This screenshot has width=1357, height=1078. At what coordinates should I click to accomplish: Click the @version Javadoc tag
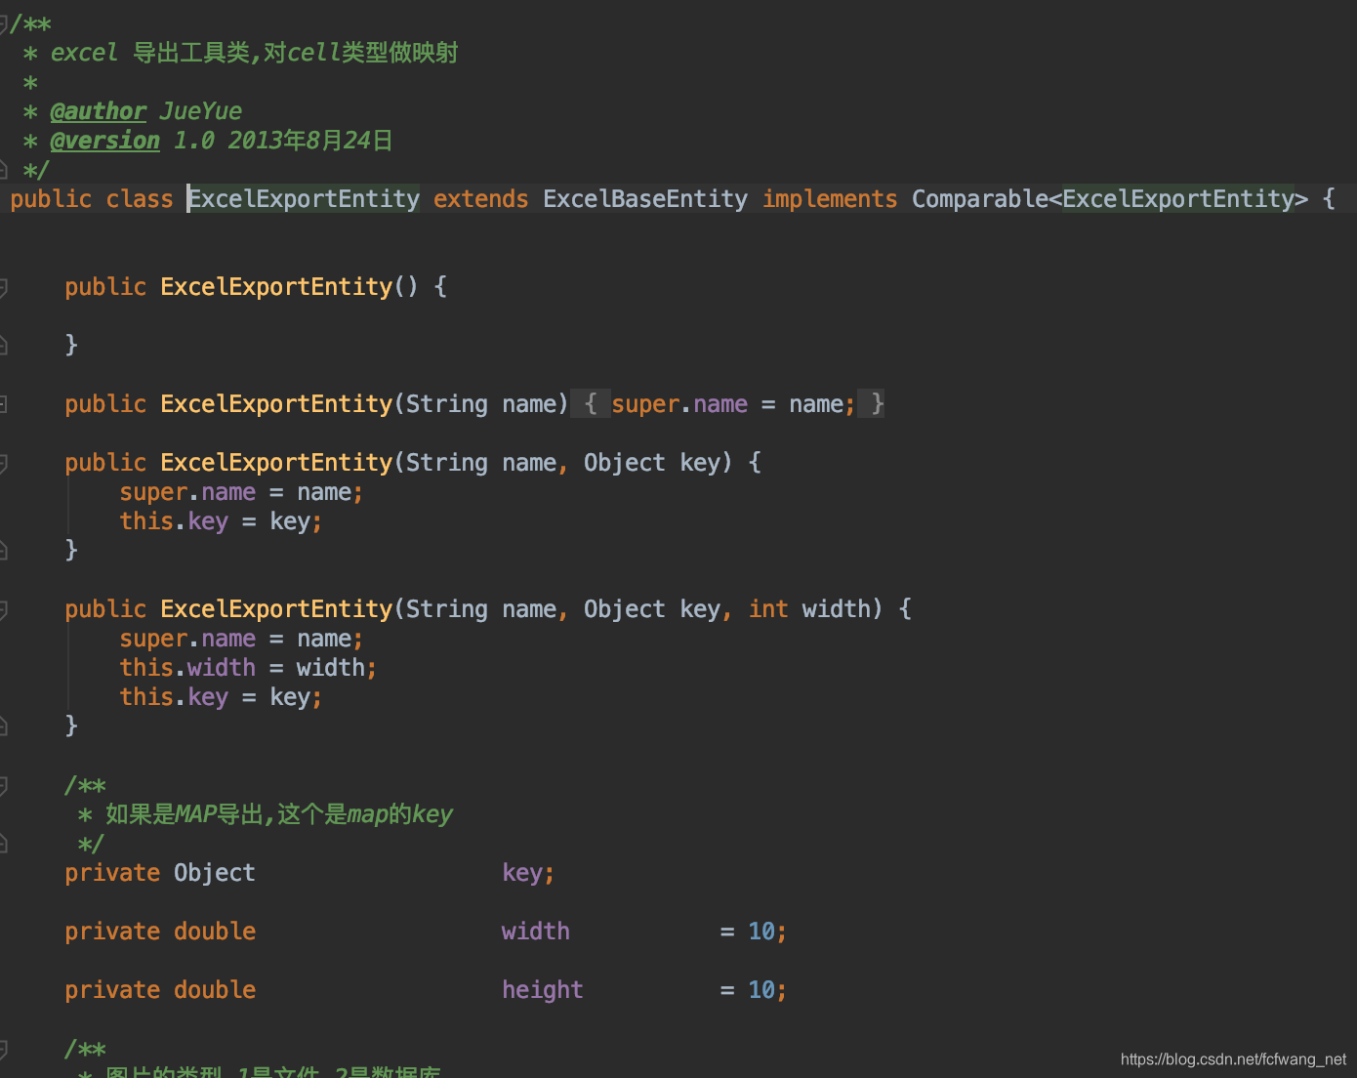104,141
